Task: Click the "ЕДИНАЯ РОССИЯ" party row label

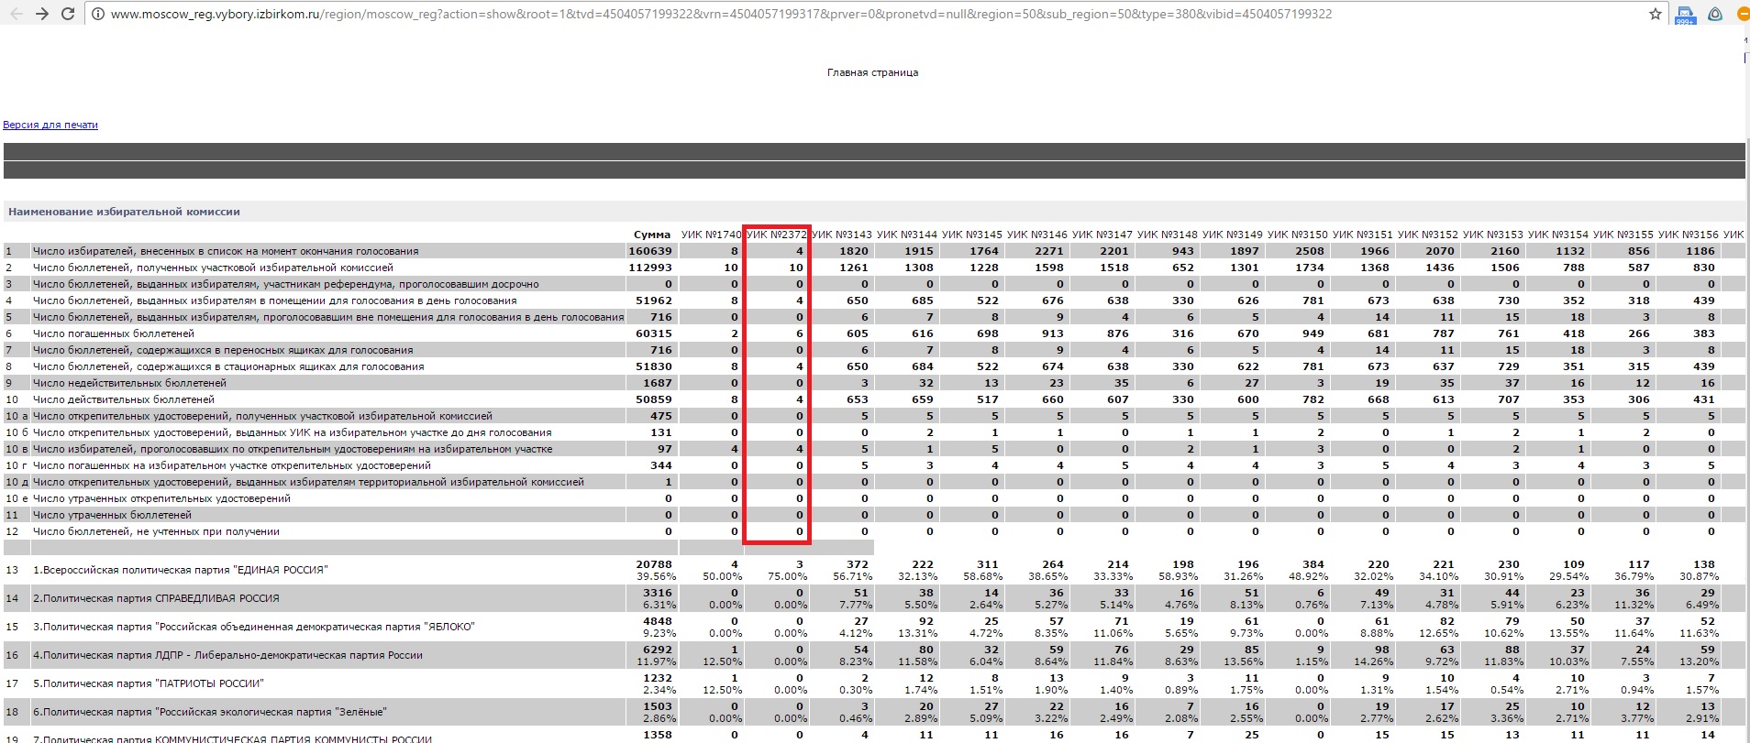Action: [x=180, y=570]
